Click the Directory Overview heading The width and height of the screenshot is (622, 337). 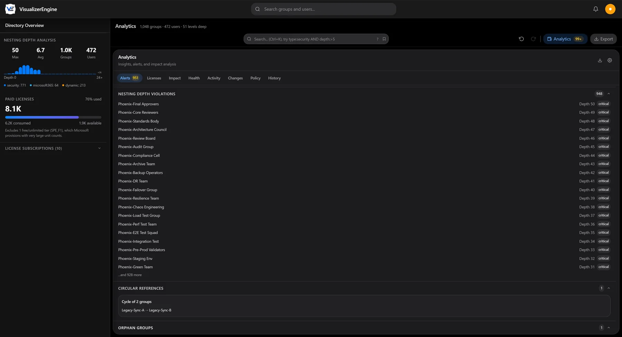click(x=25, y=25)
